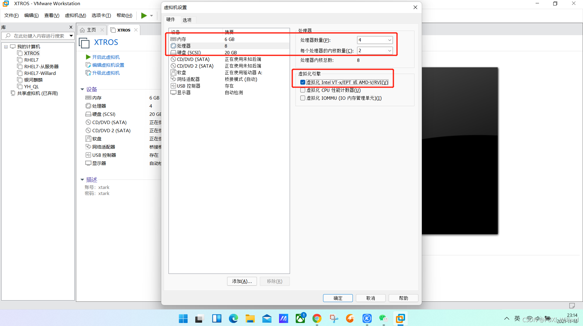Open the power options arrow beside play icon
This screenshot has height=326, width=583.
click(x=152, y=16)
